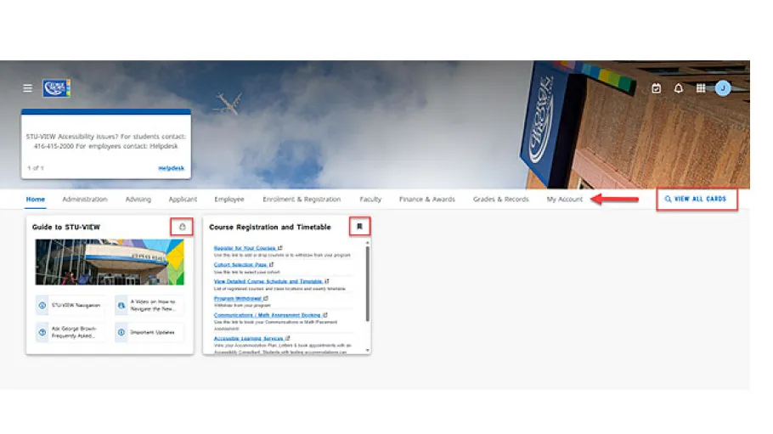Open Accessible Learning Services link
The height and width of the screenshot is (434, 773).
coord(248,338)
